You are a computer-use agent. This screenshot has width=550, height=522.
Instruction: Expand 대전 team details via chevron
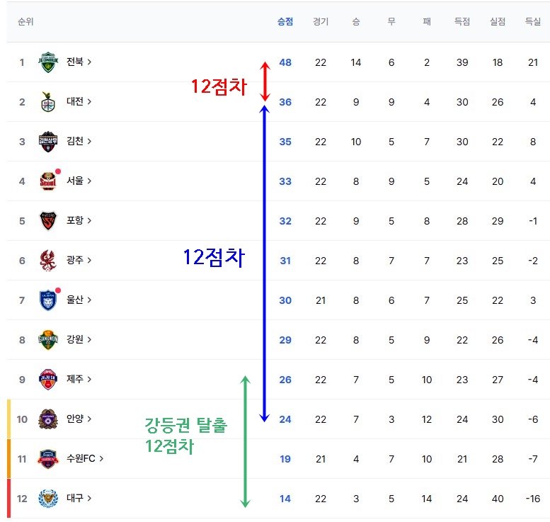[x=90, y=102]
